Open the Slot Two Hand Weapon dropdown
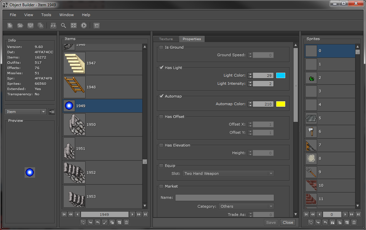The width and height of the screenshot is (366, 230). point(228,173)
